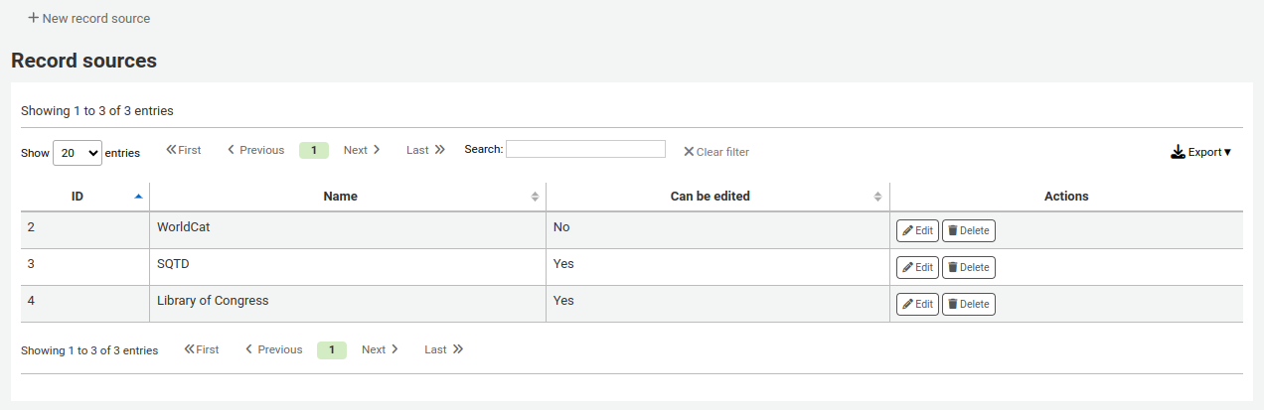This screenshot has height=410, width=1264.
Task: Edit the SQTD record source
Action: pos(917,267)
